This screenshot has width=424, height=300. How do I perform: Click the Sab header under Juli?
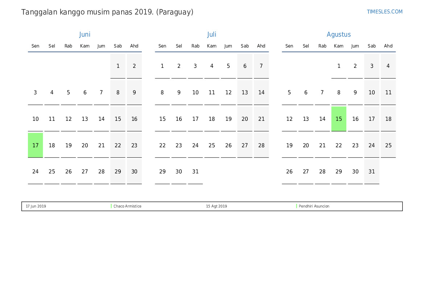pyautogui.click(x=245, y=46)
